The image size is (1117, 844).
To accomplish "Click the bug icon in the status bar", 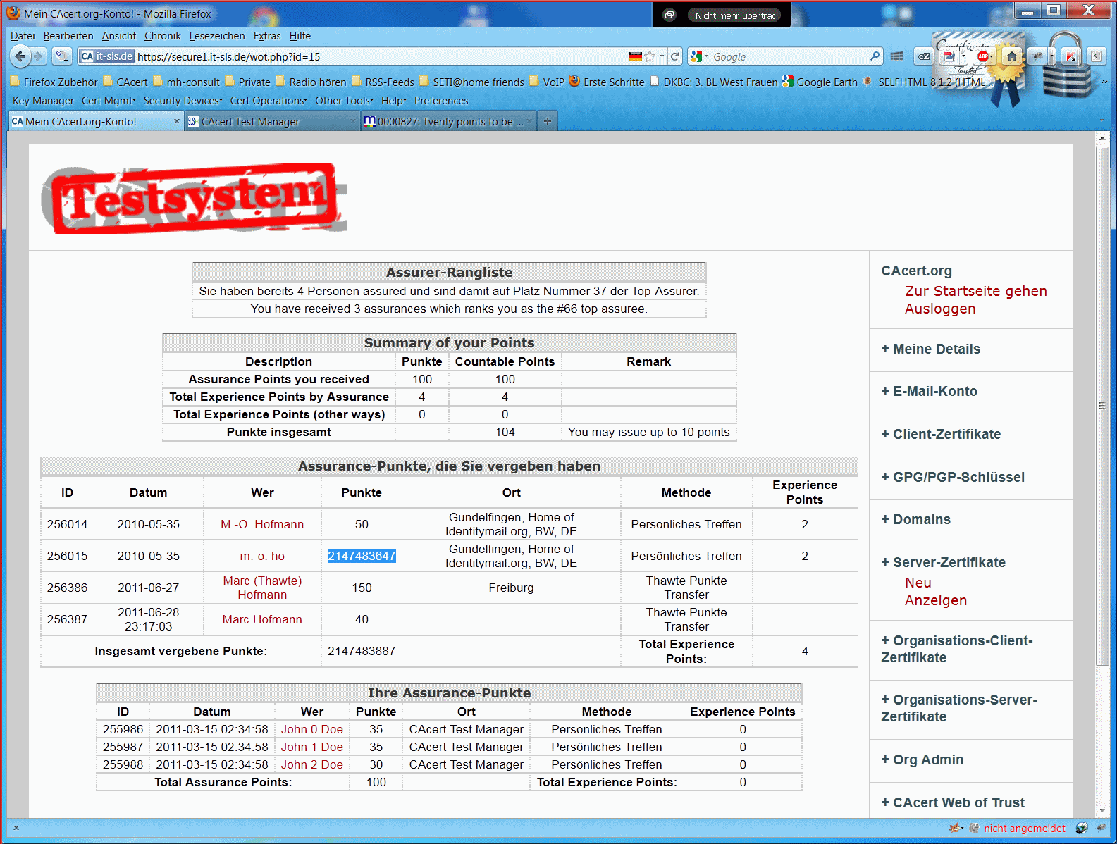I will pos(1101,828).
